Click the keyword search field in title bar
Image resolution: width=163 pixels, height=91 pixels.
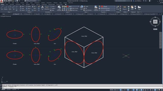click(x=123, y=1)
